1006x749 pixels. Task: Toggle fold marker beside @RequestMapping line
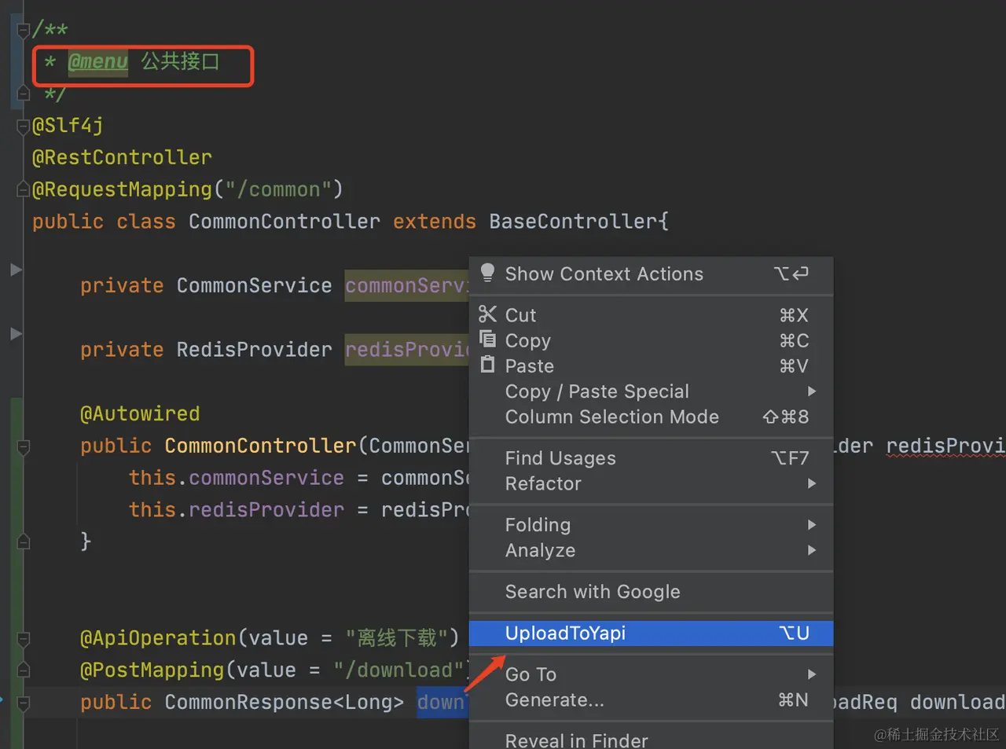[24, 189]
